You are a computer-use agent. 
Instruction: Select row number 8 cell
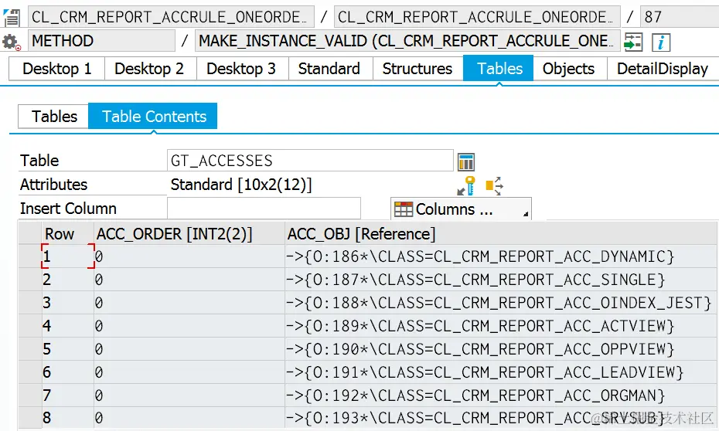[x=67, y=418]
